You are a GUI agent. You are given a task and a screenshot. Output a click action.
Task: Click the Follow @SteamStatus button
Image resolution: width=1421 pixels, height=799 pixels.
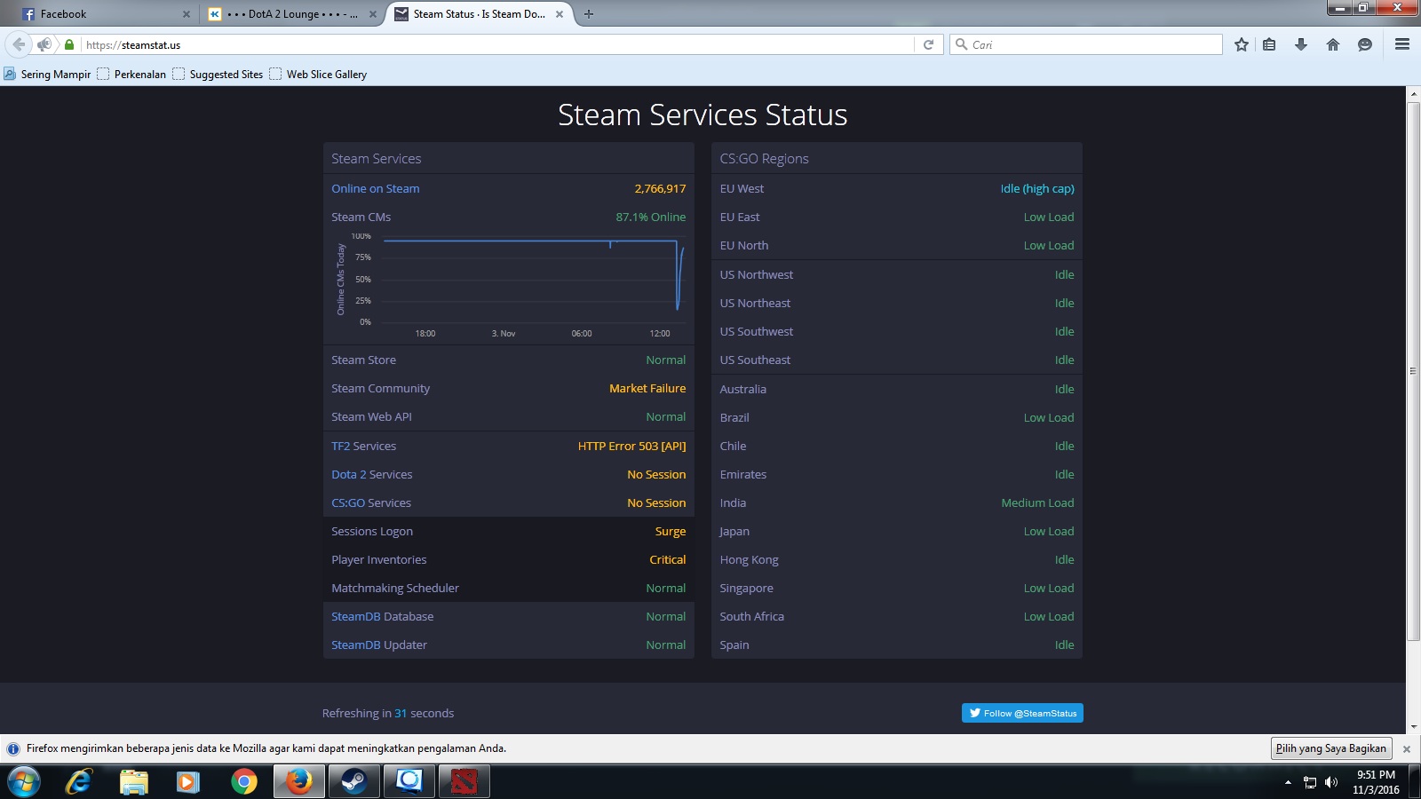(1022, 713)
